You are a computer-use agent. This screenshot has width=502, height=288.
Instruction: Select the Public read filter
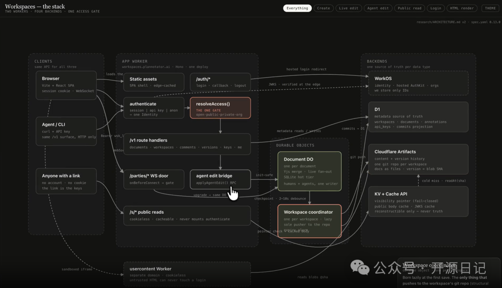410,8
